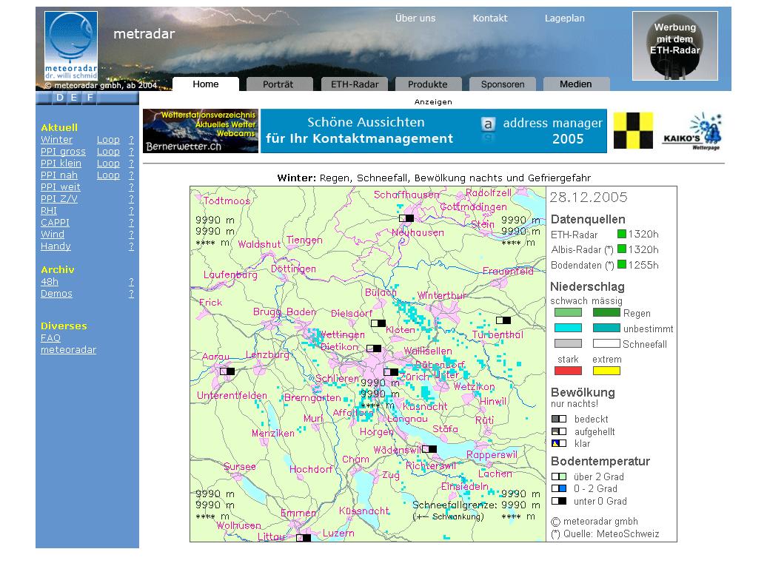Viewport: 767px width, 586px height.
Task: Click the meteoradar logo in the header
Action: 70,47
